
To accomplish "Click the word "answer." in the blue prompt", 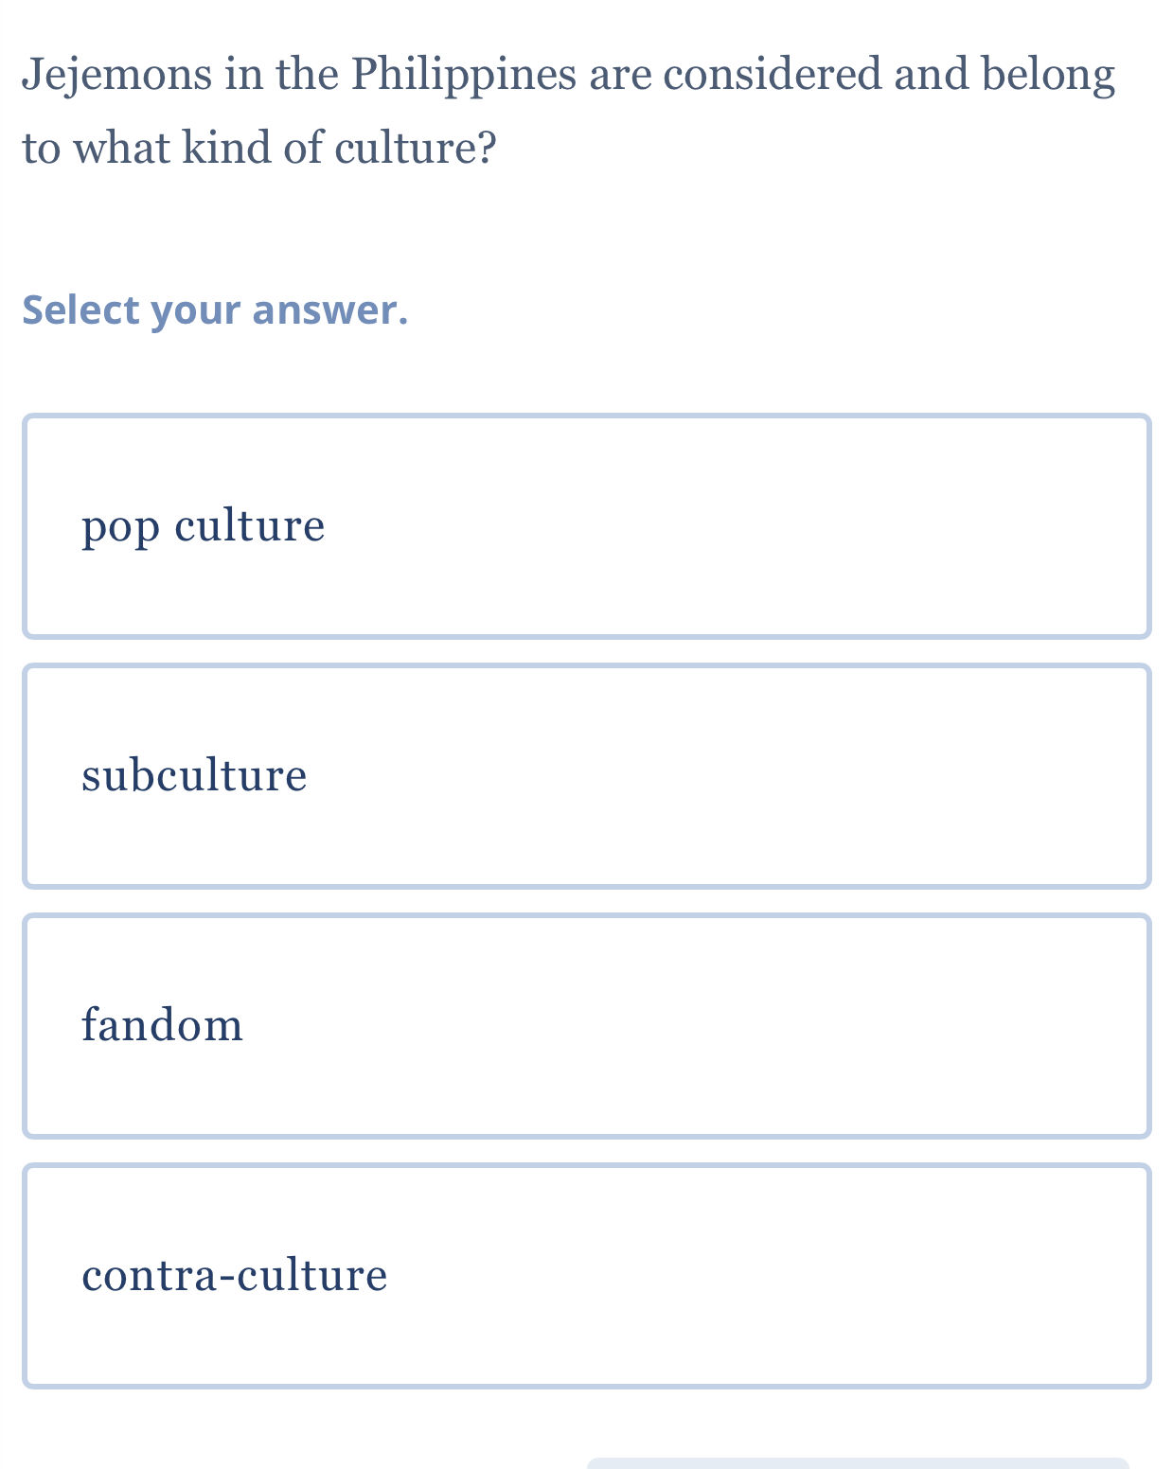I will (330, 310).
